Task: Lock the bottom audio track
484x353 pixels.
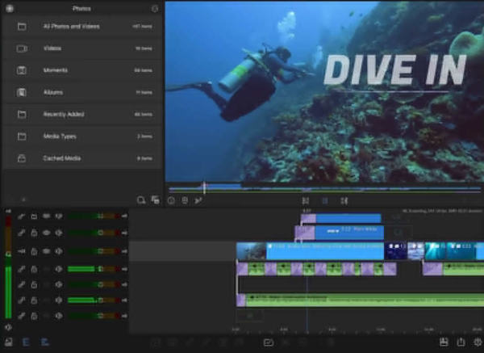Action: point(34,316)
